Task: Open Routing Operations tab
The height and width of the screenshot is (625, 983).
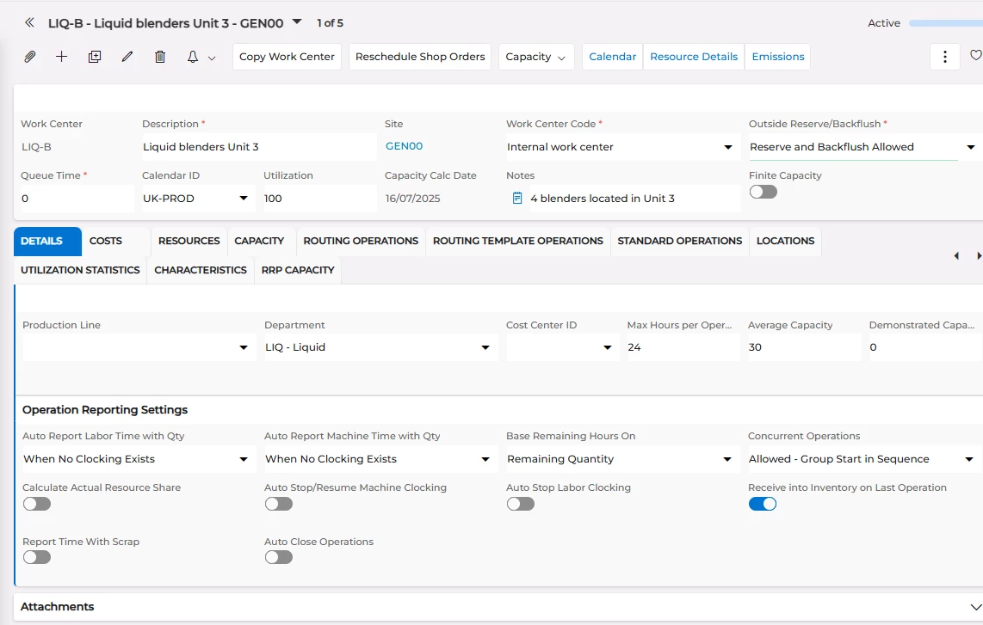Action: [x=361, y=241]
